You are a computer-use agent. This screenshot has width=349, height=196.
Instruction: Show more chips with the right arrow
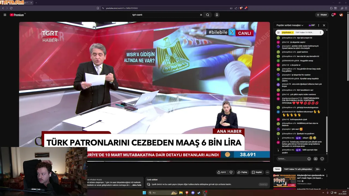(x=324, y=169)
